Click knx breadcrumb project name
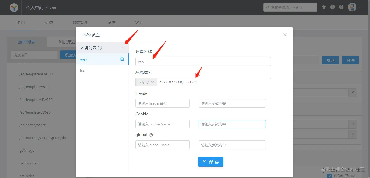Image resolution: width=370 pixels, height=178 pixels. click(x=53, y=8)
